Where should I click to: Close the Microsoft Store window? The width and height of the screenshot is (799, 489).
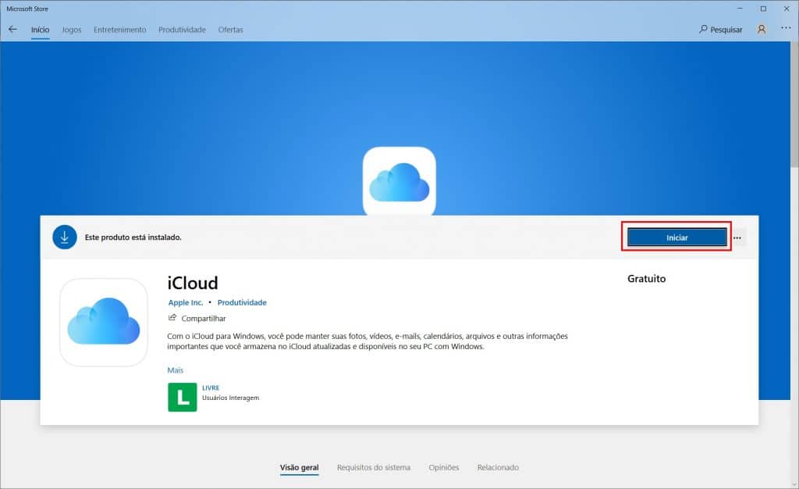[787, 9]
